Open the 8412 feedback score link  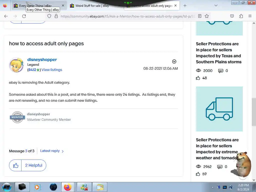pyautogui.click(x=32, y=70)
